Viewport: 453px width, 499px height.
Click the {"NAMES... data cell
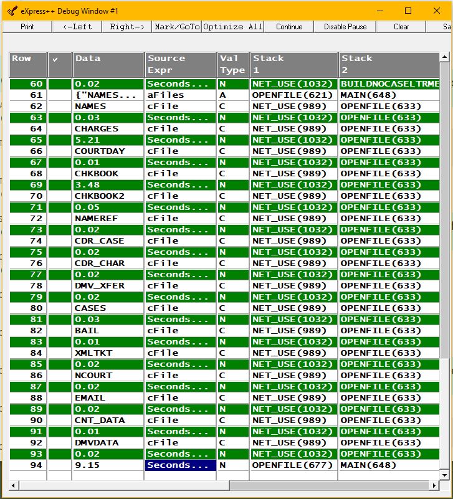coord(108,95)
